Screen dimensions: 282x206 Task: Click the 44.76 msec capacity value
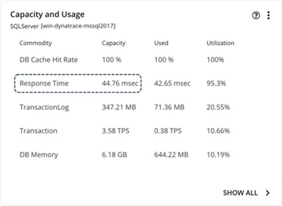[120, 84]
